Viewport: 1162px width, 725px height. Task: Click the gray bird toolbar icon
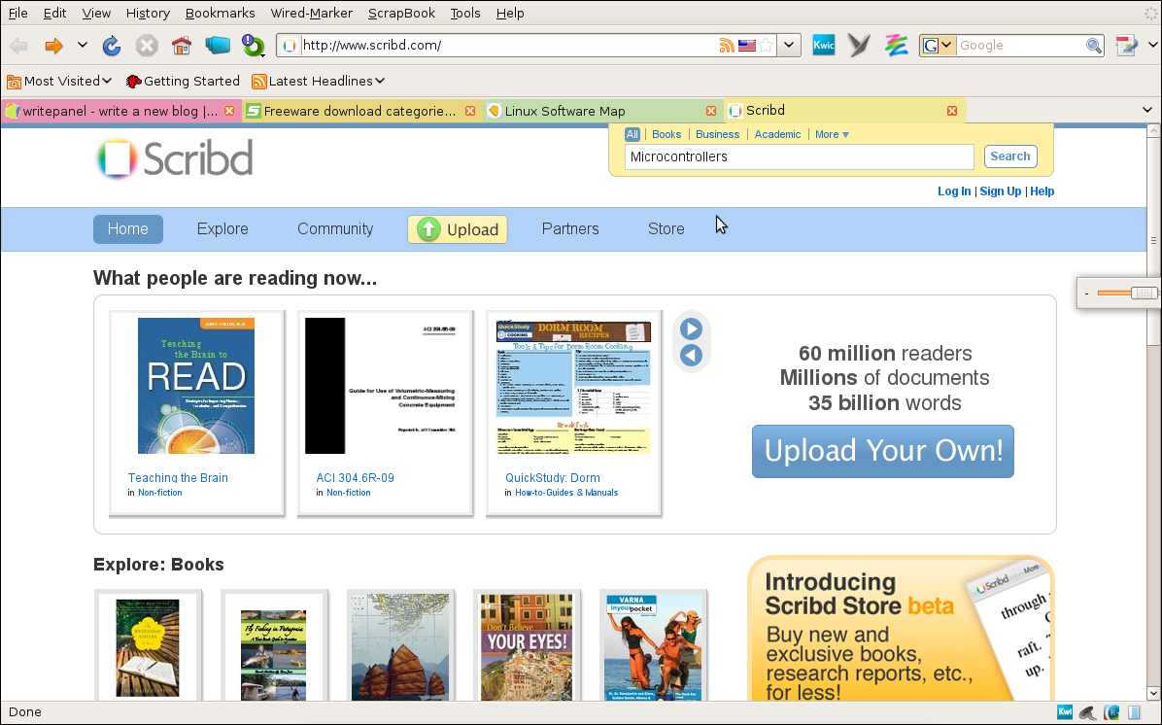[859, 46]
